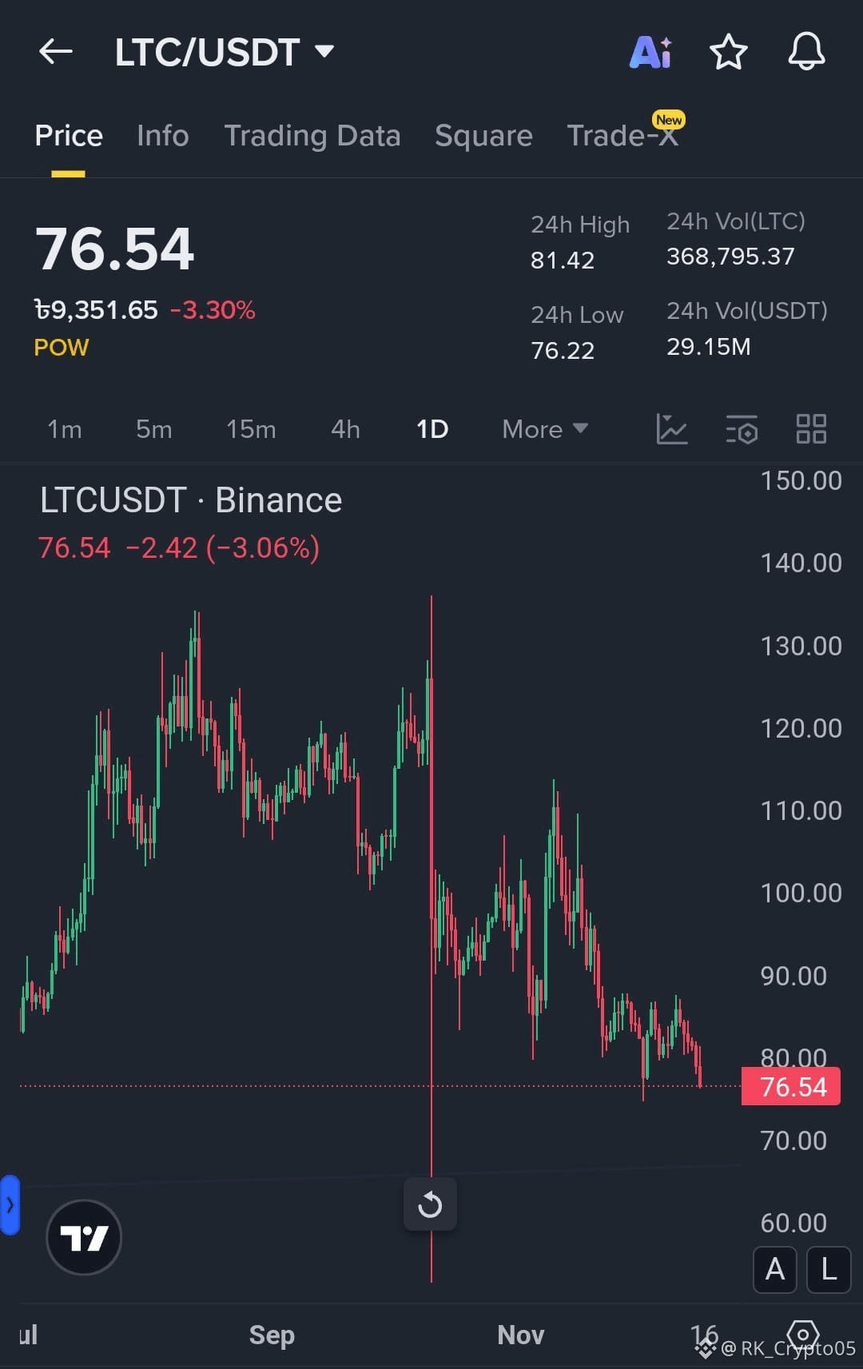
Task: Open the grid layout icon
Action: click(811, 429)
